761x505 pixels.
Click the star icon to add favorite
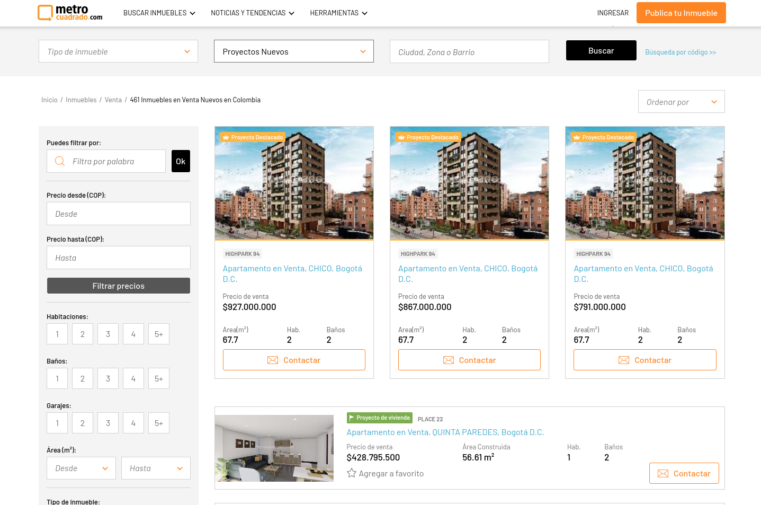pos(351,473)
